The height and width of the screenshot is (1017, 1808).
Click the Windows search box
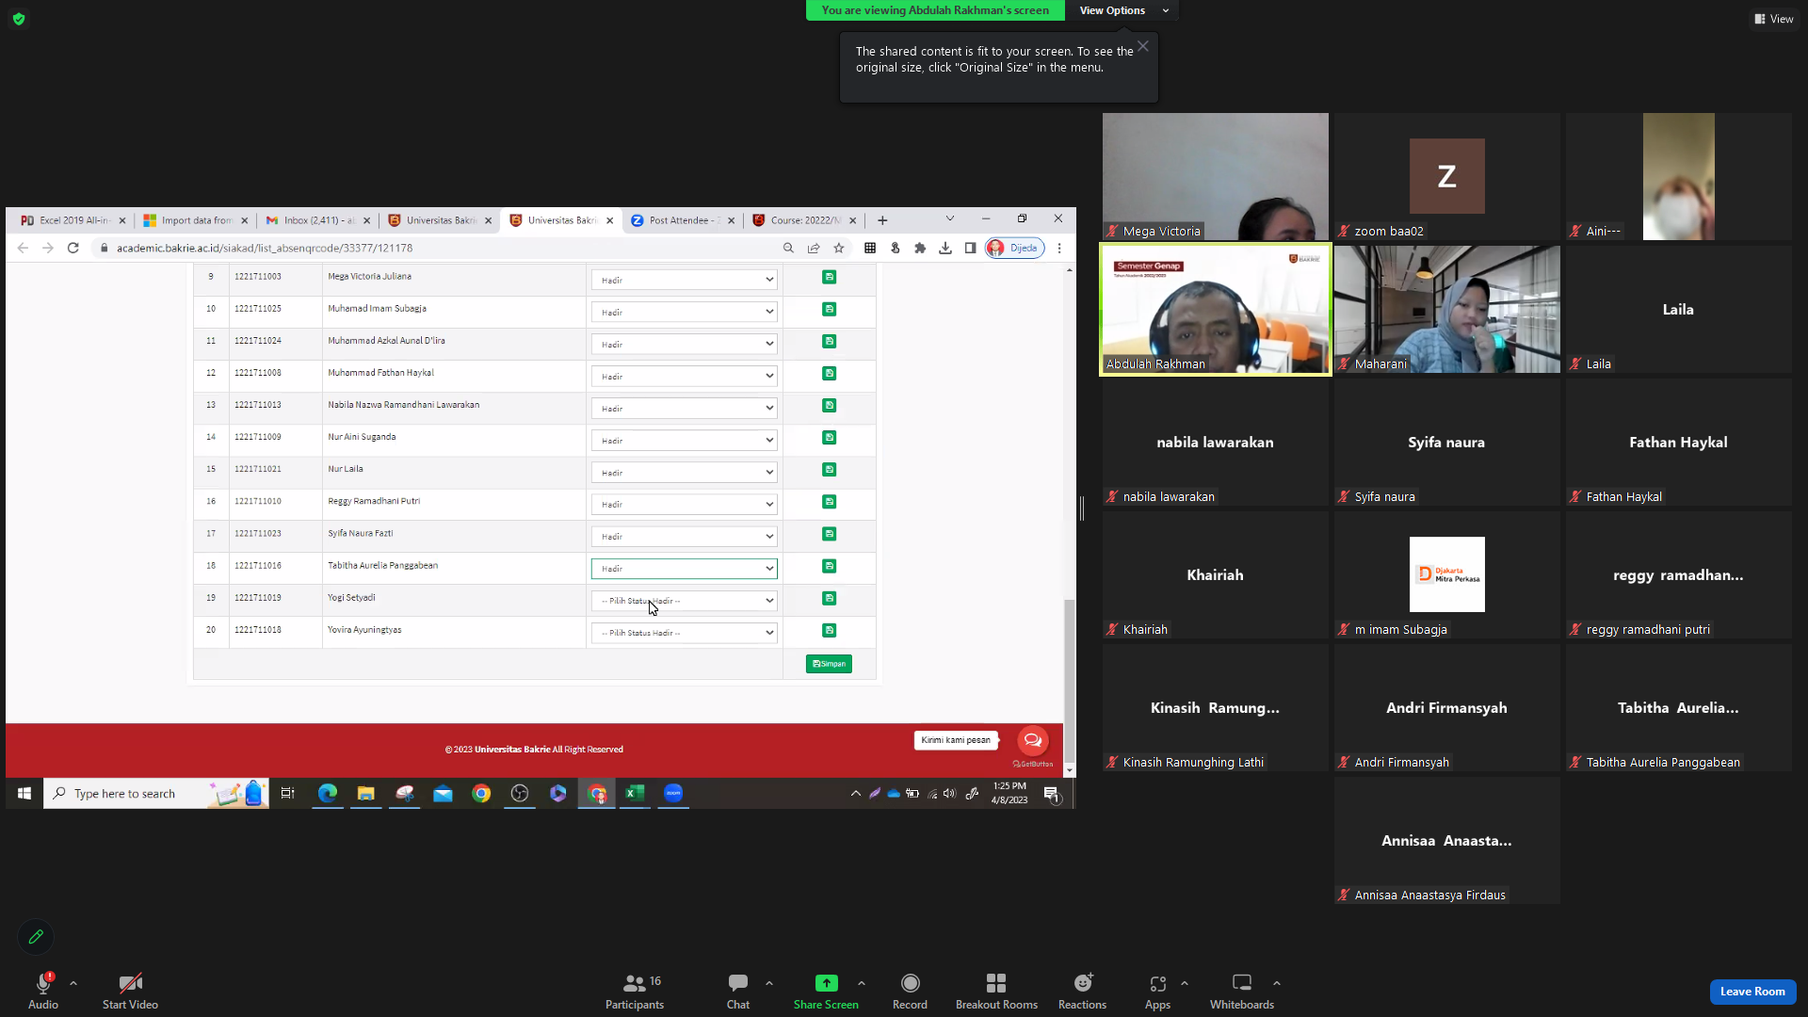[x=156, y=794]
